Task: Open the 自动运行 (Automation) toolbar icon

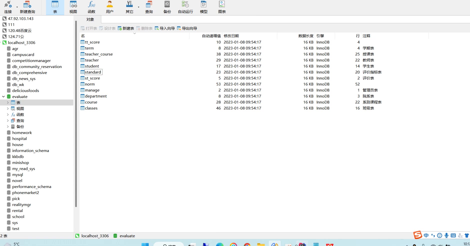Action: [x=185, y=7]
